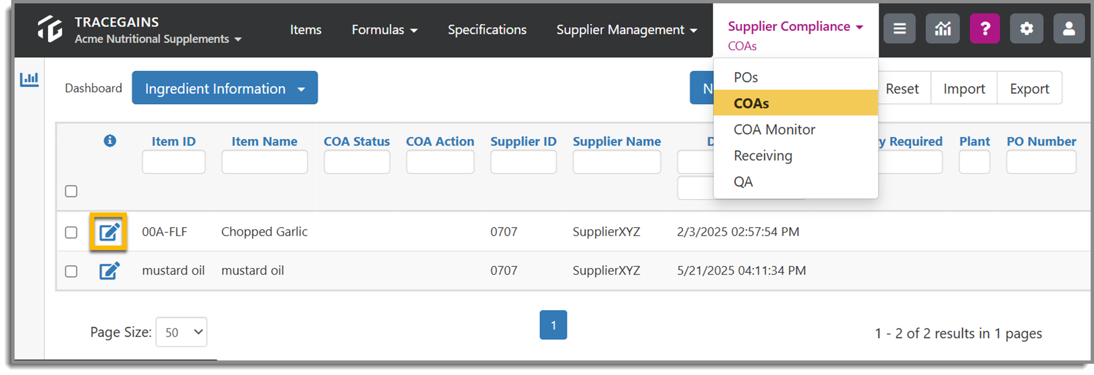Go to page 1 in pagination

click(553, 325)
